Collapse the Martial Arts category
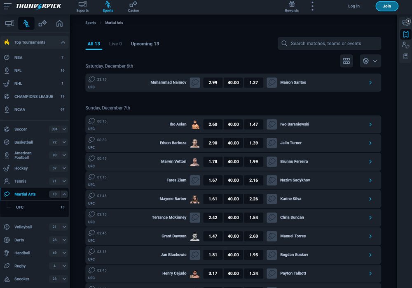This screenshot has width=412, height=288. [65, 194]
